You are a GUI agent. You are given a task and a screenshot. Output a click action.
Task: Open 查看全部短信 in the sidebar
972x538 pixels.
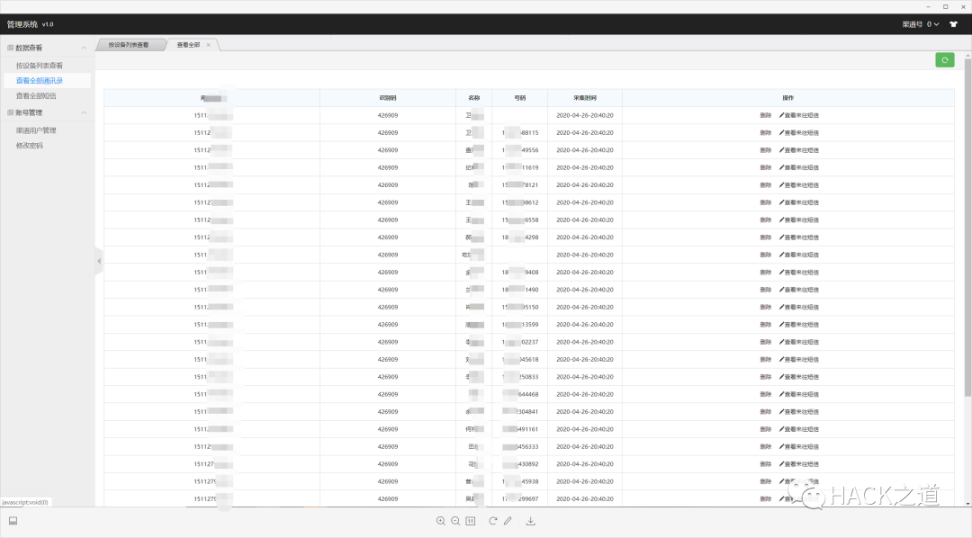point(36,96)
